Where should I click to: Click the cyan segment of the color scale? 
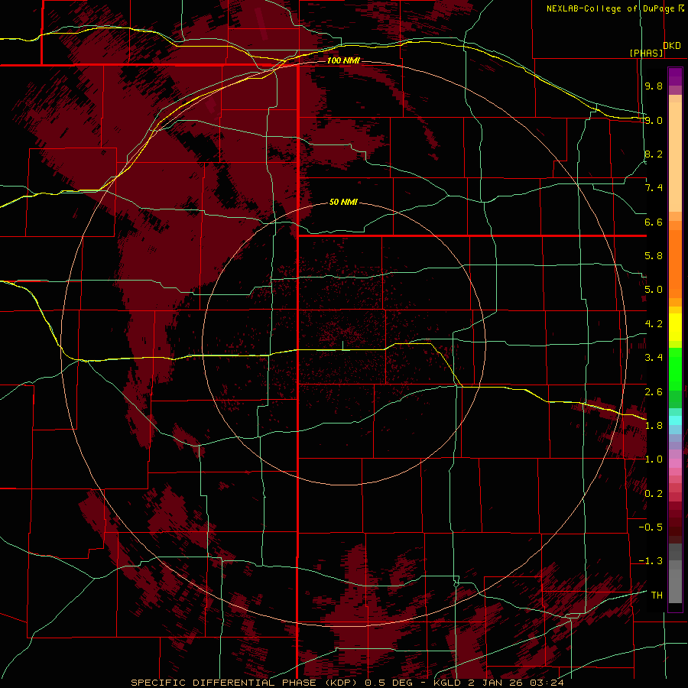pyautogui.click(x=675, y=420)
